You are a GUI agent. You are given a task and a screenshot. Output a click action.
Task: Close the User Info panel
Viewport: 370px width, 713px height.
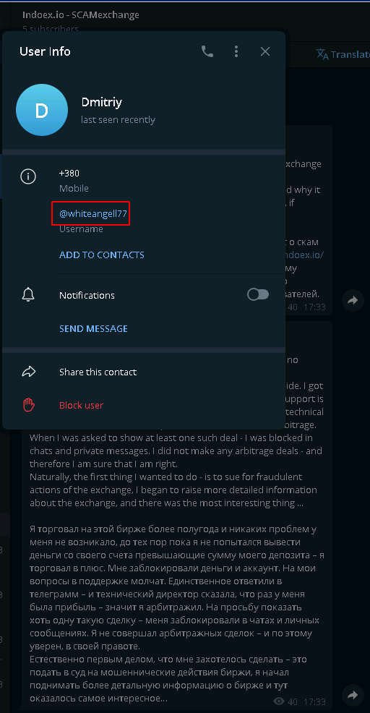265,51
